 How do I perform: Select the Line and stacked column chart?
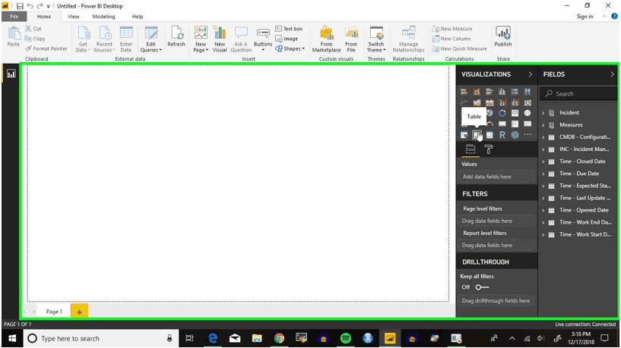pos(502,102)
